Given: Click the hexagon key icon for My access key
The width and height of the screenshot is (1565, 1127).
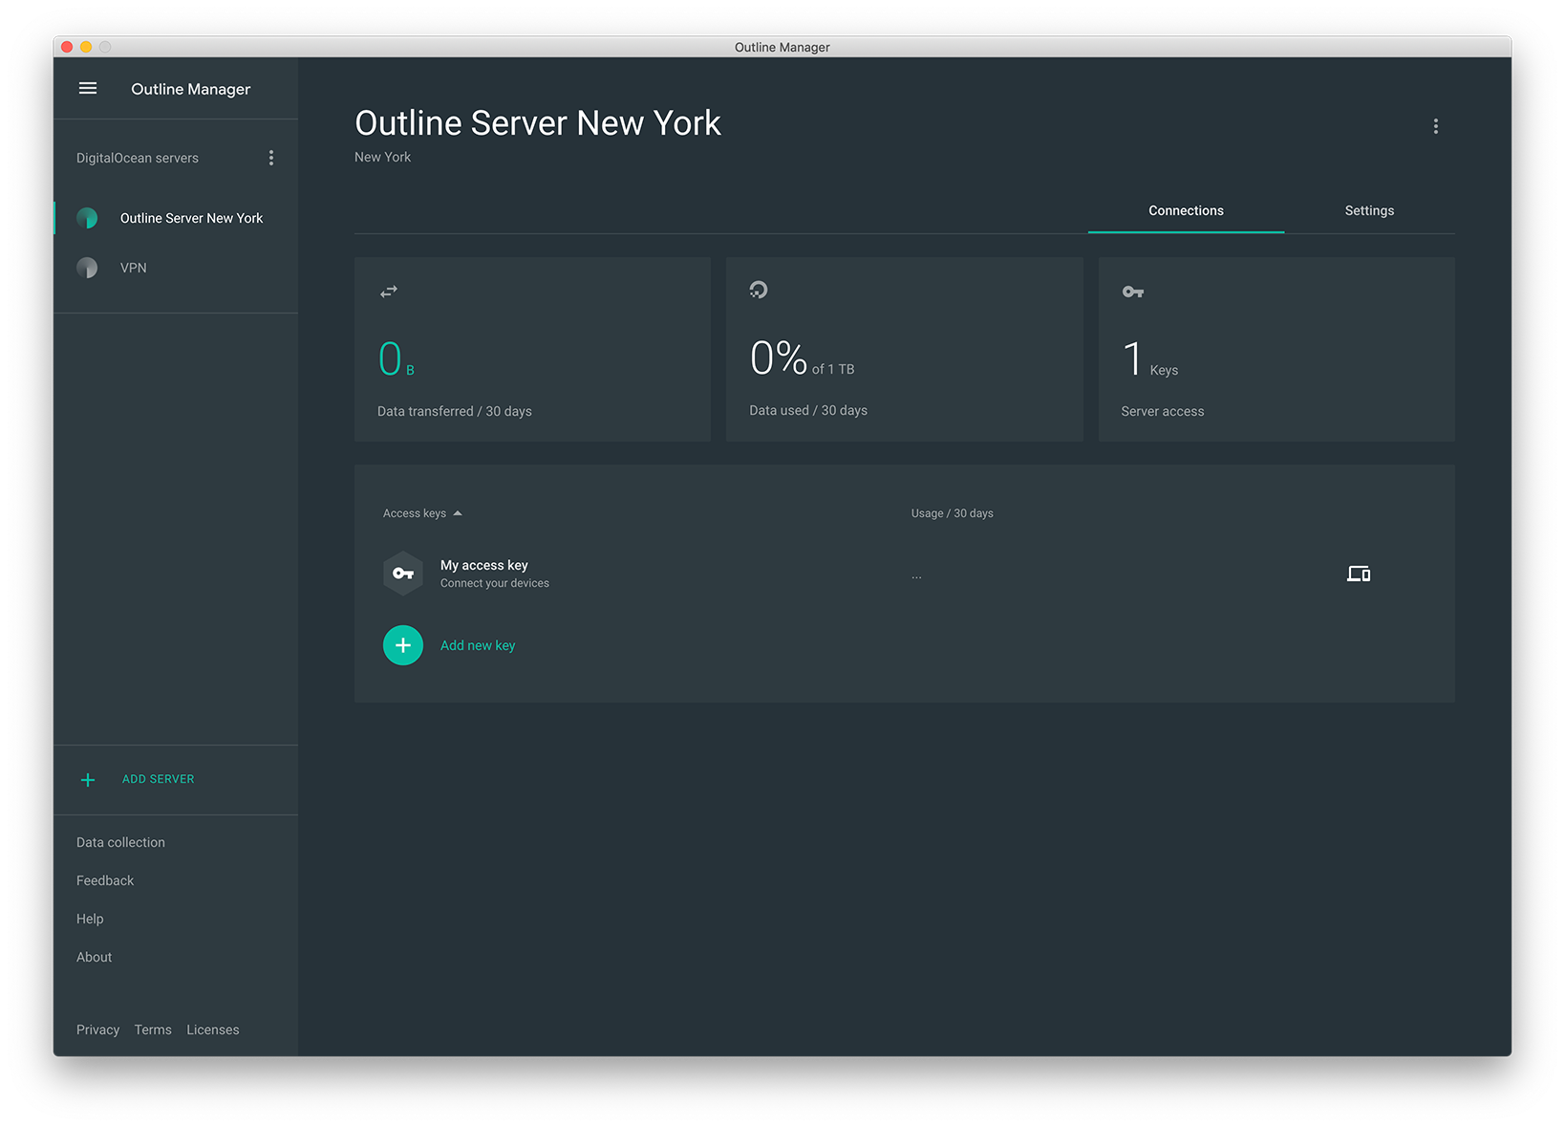Looking at the screenshot, I should (x=403, y=574).
